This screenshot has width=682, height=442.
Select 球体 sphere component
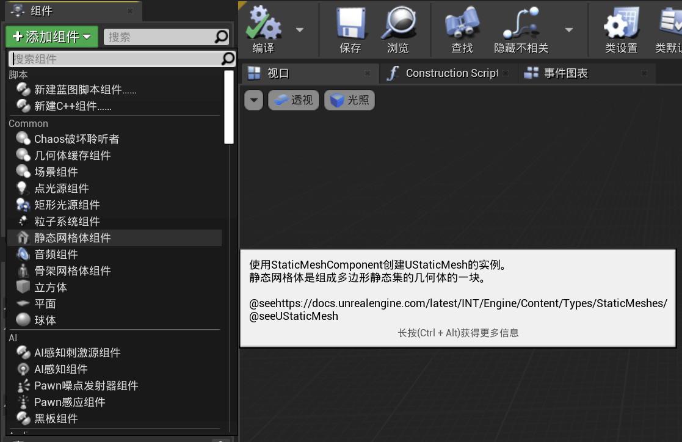point(115,321)
